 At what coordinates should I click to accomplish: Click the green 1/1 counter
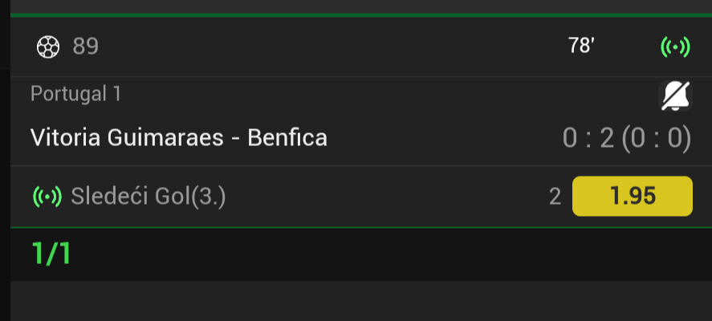(52, 254)
